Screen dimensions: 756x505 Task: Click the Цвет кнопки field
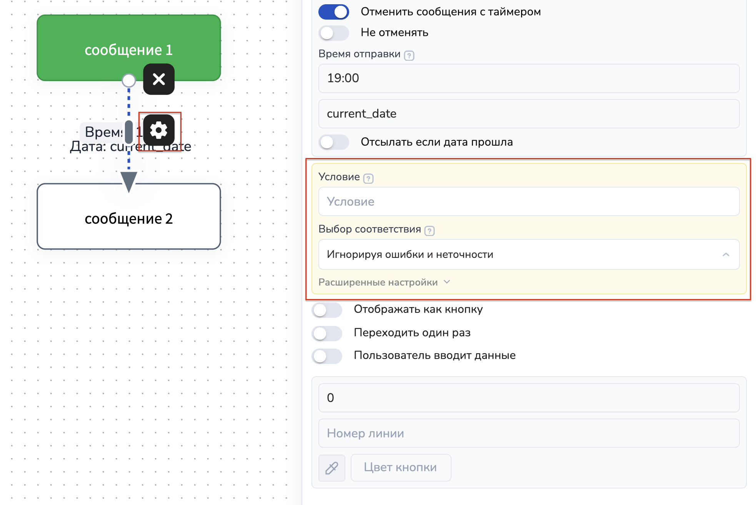tap(400, 468)
